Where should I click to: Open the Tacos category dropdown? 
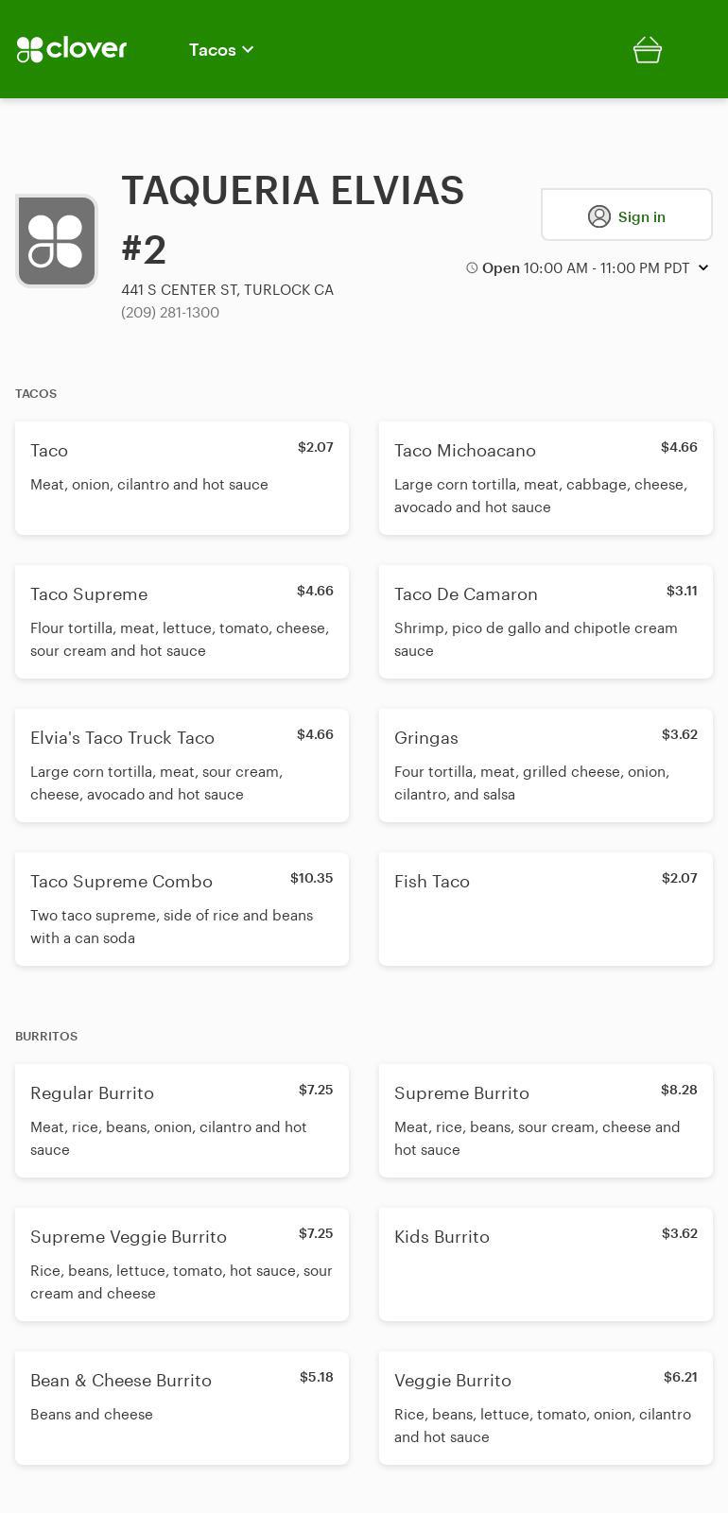221,50
